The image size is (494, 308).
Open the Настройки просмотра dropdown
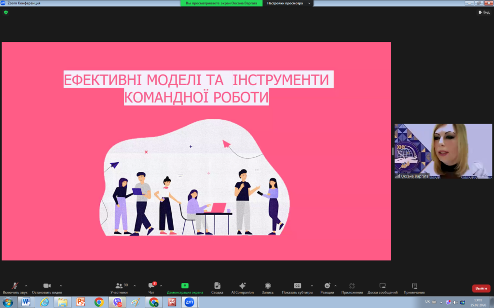tap(288, 3)
